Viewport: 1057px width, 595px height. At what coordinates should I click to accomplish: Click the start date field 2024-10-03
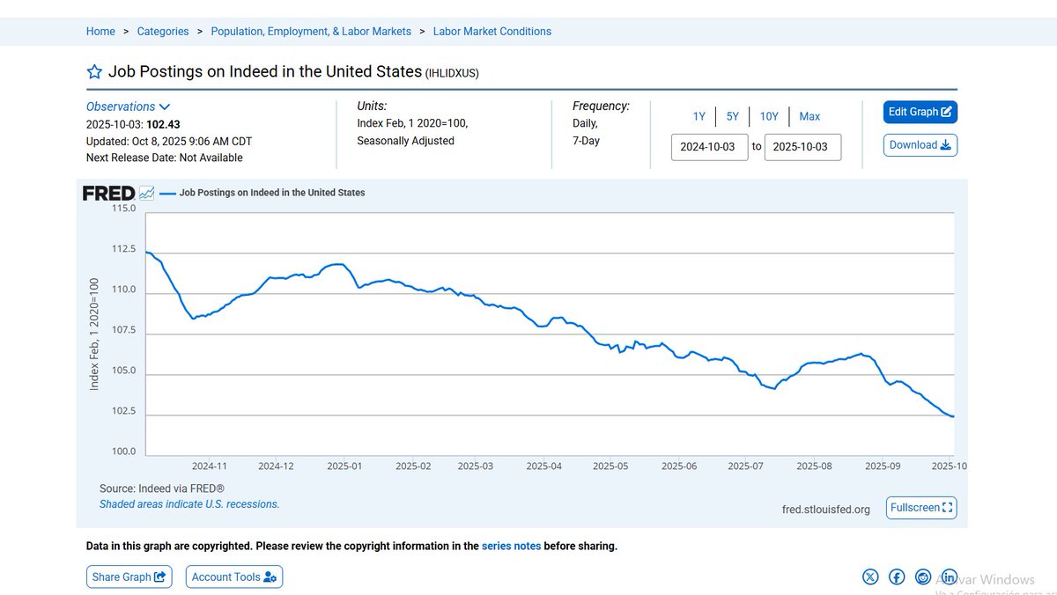(x=710, y=147)
